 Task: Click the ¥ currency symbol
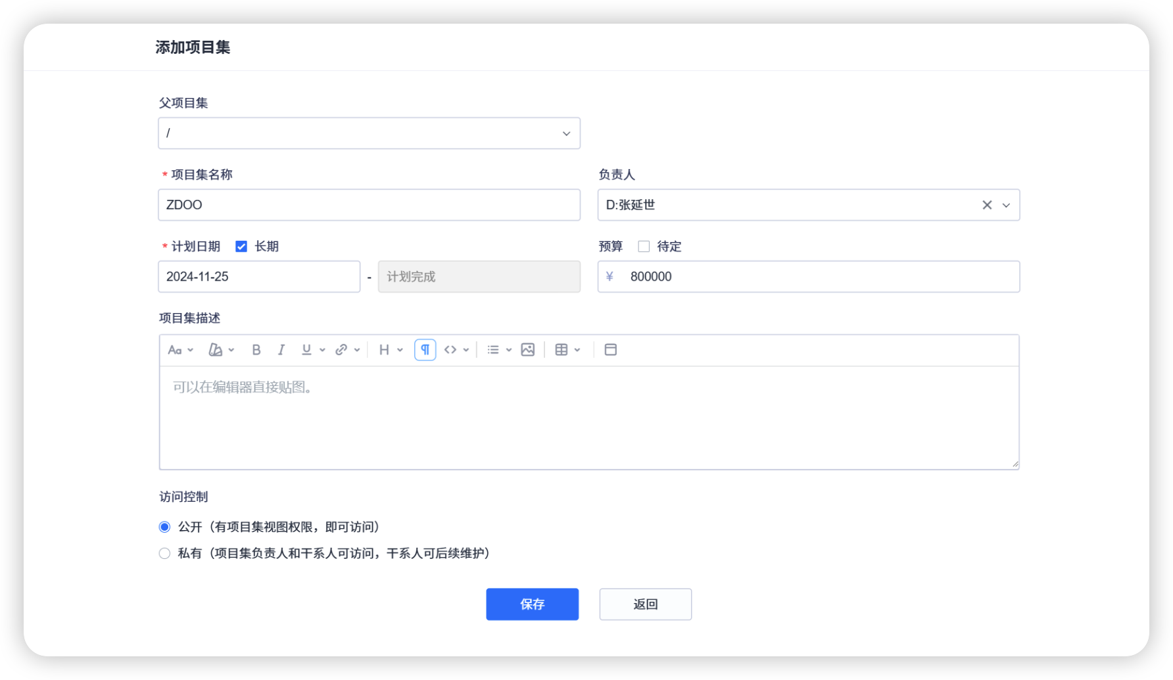point(610,277)
